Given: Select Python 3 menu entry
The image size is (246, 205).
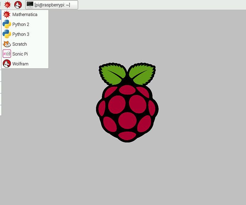Looking at the screenshot, I should click(25, 34).
